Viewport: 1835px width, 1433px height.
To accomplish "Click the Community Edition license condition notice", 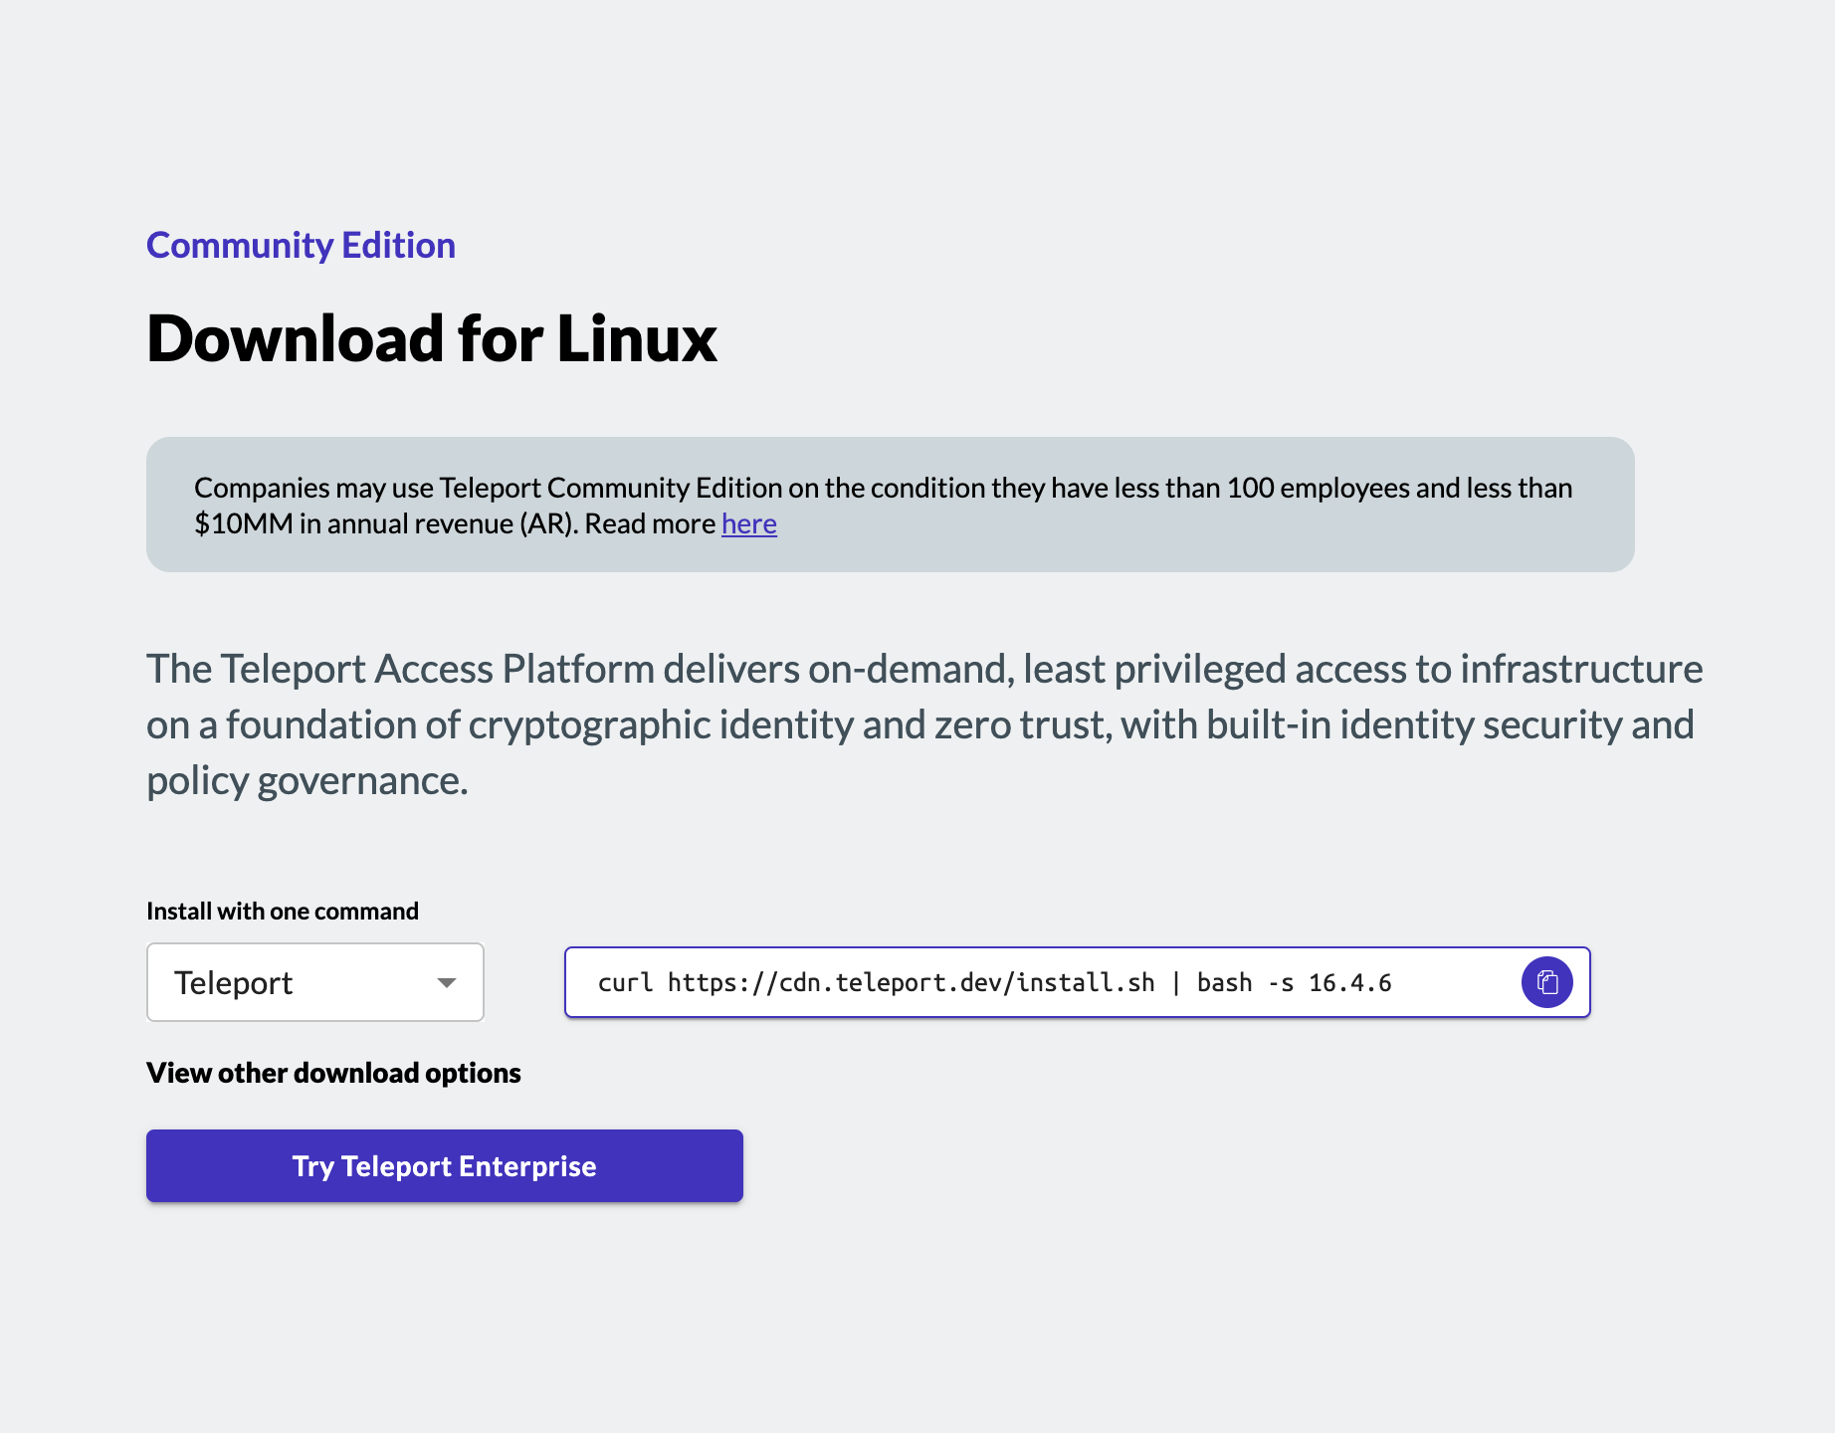I will tap(891, 505).
